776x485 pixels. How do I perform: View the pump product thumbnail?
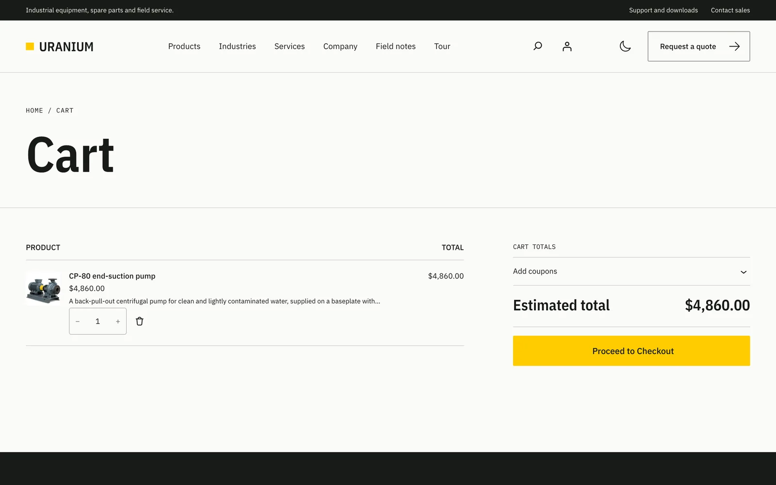[44, 289]
